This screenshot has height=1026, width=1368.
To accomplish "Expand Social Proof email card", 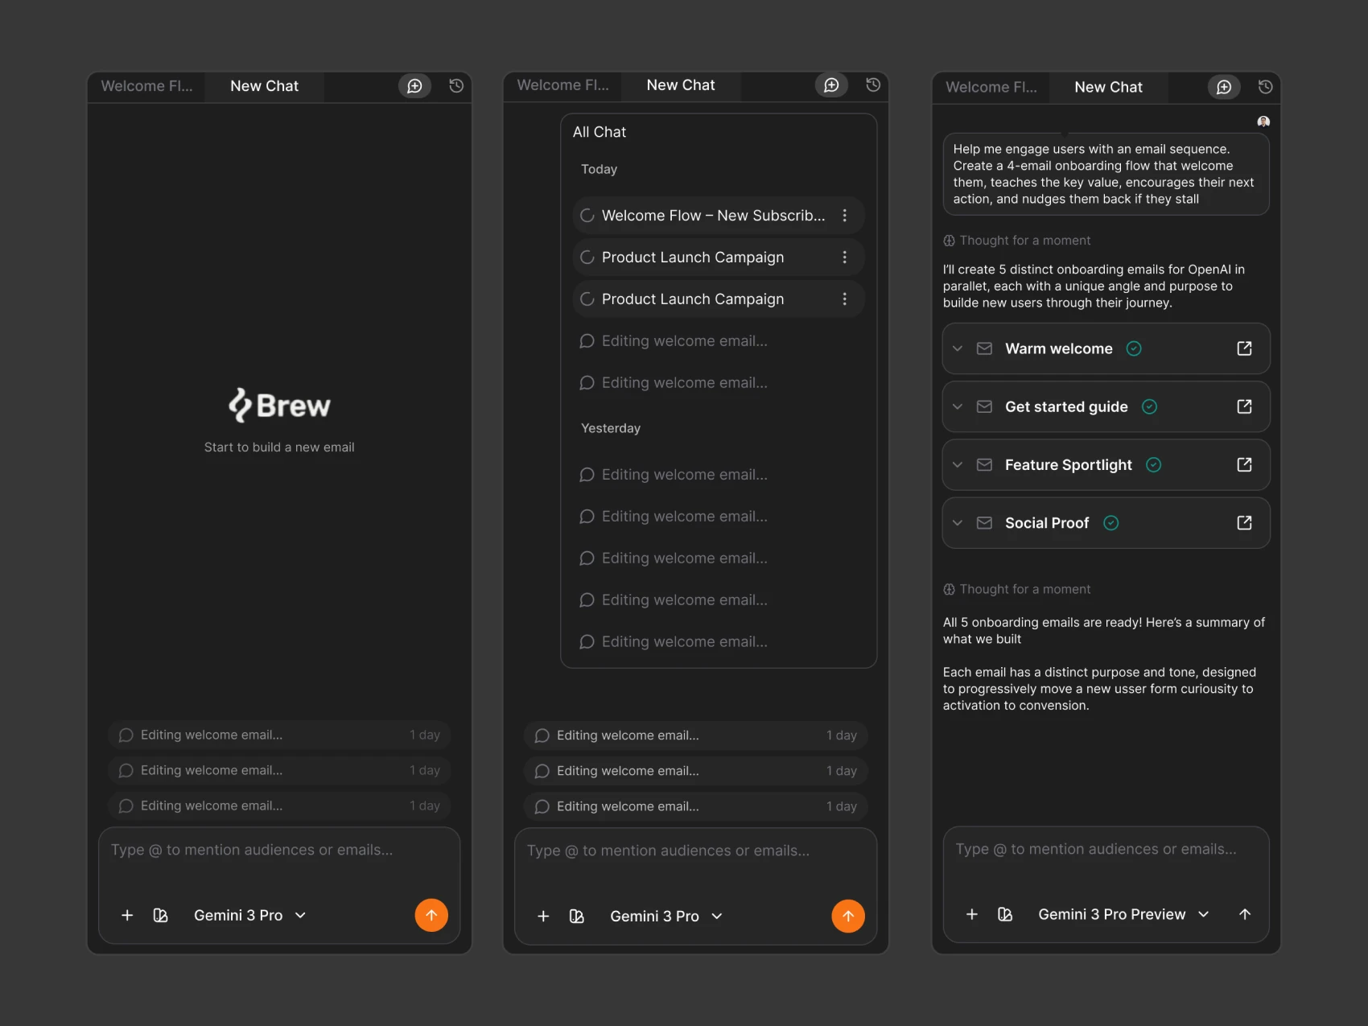I will 958,523.
